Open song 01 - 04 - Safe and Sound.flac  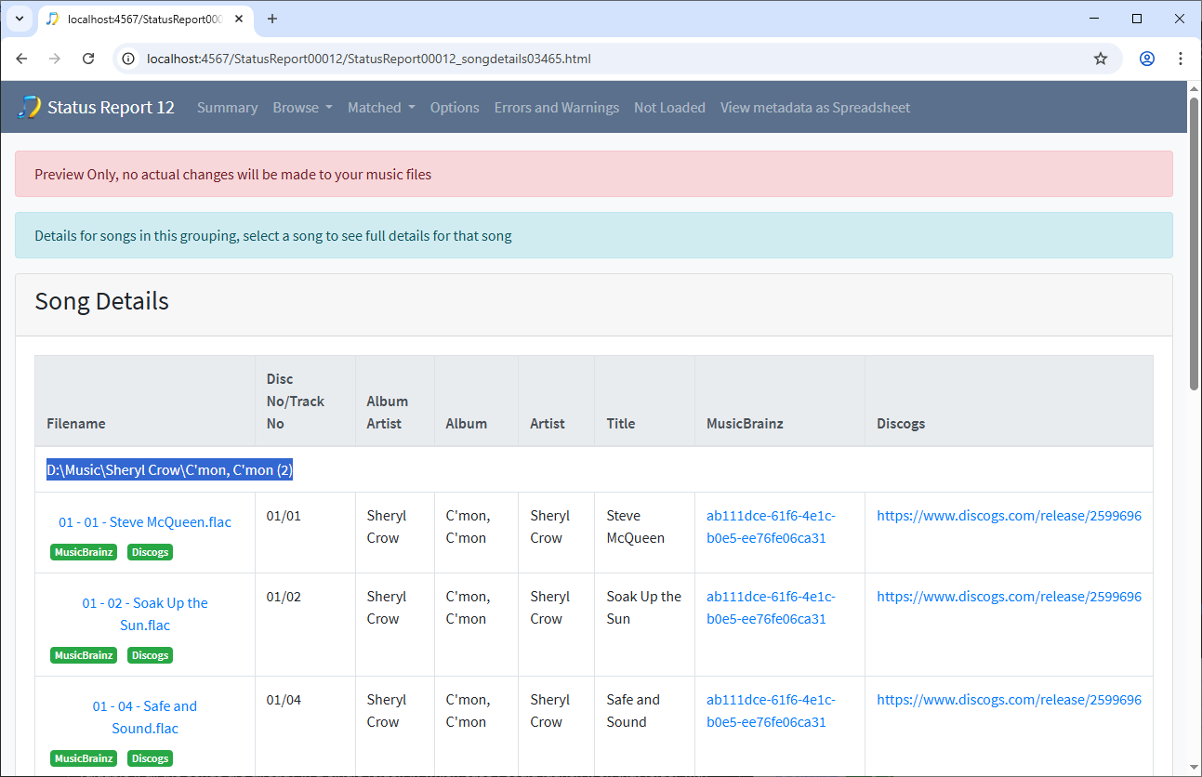[145, 718]
